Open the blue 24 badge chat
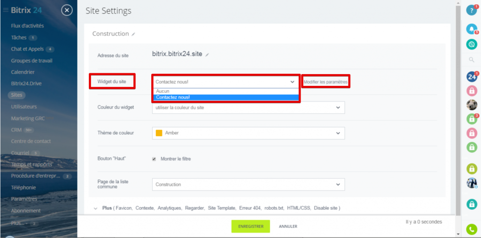481x238 pixels. coord(472,77)
